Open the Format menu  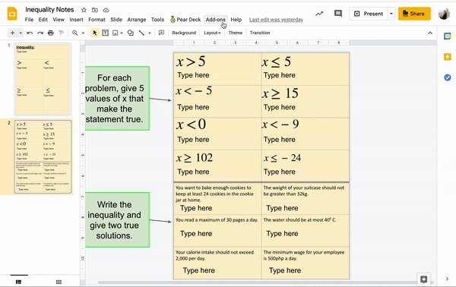(x=97, y=20)
